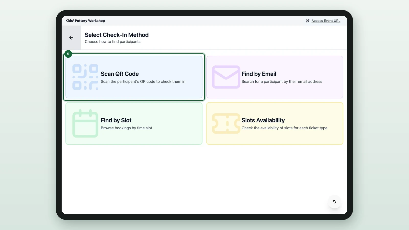Screen dimensions: 409x230
Task: Click 'Browse bookings by time slot' text
Action: [x=126, y=128]
